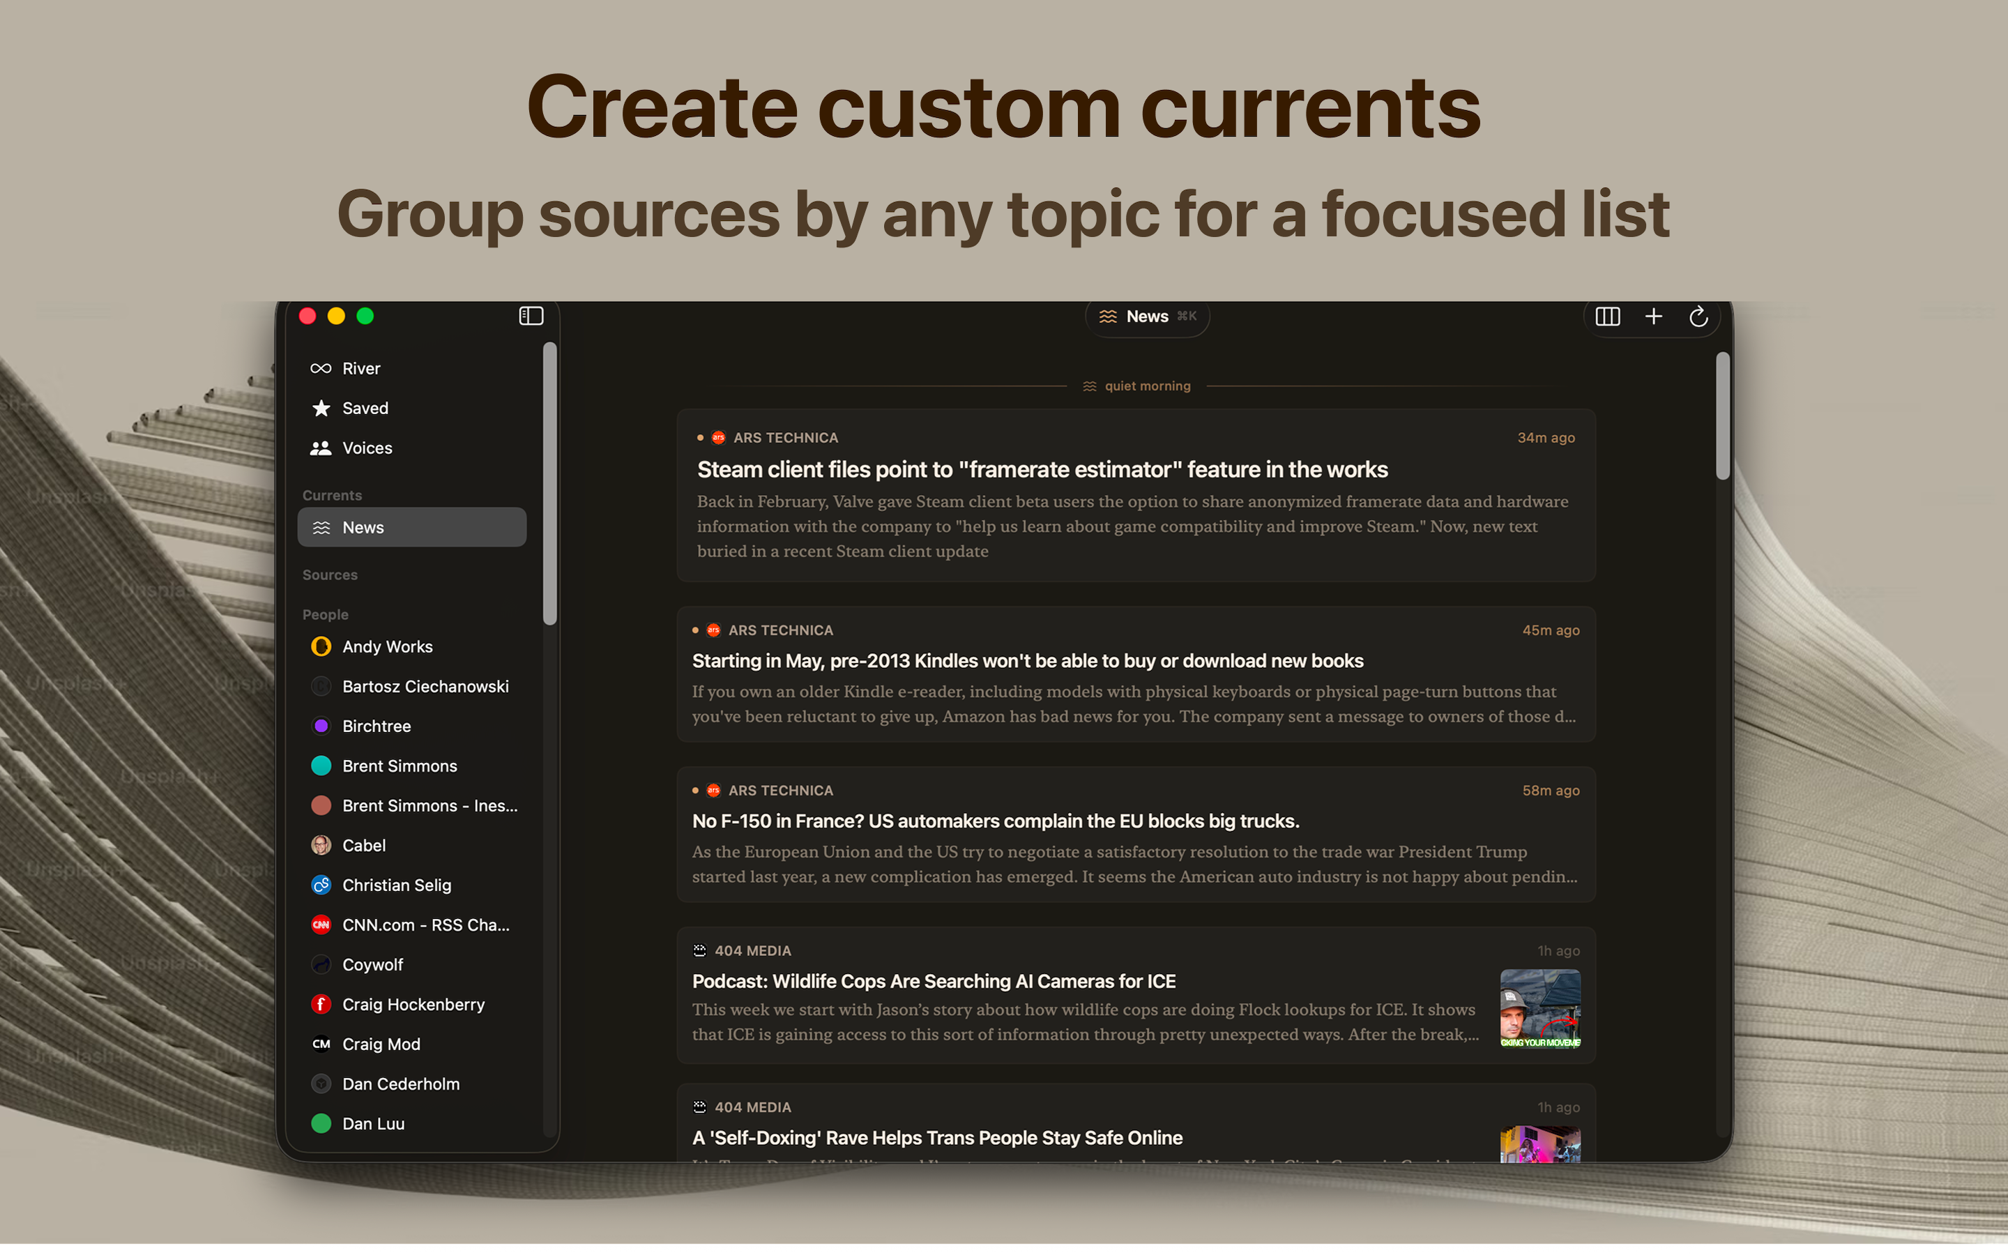
Task: Open Podcast: Wildlife Cops article headline
Action: coord(934,981)
